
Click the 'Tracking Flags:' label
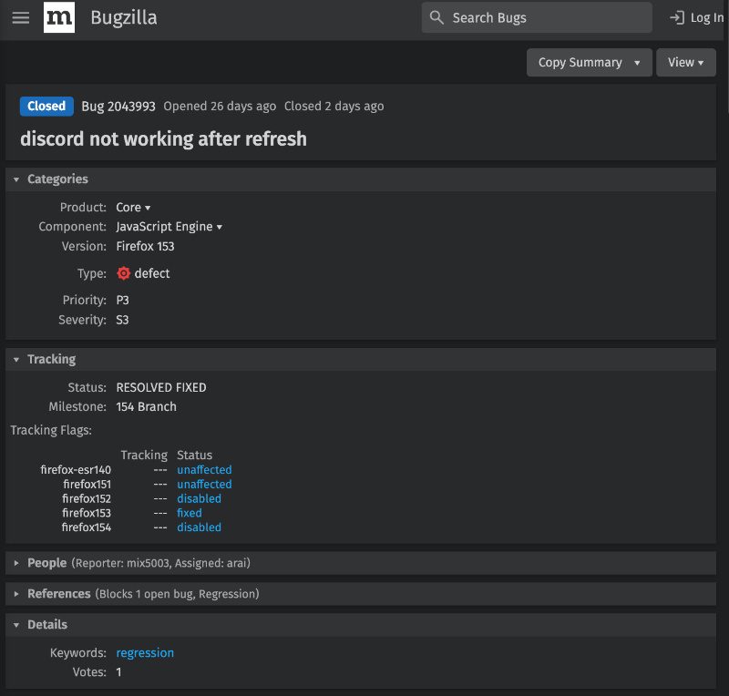click(51, 430)
